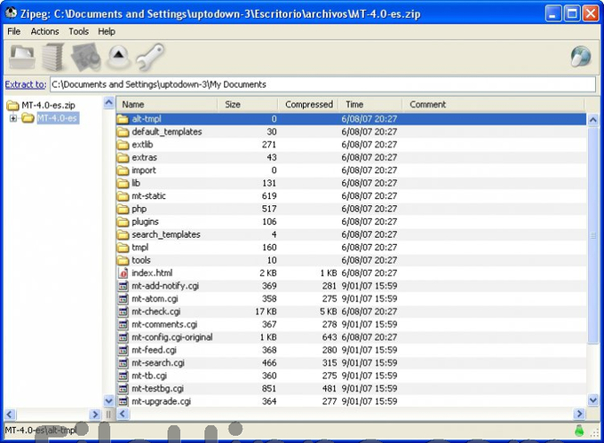Sort by the Time column header
The width and height of the screenshot is (604, 443).
click(x=370, y=104)
